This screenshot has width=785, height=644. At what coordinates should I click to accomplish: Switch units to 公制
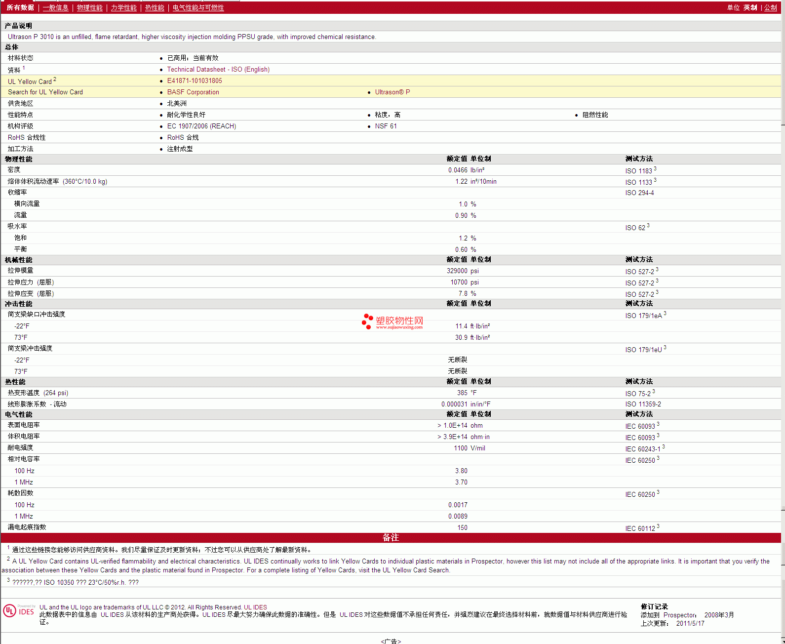(770, 8)
